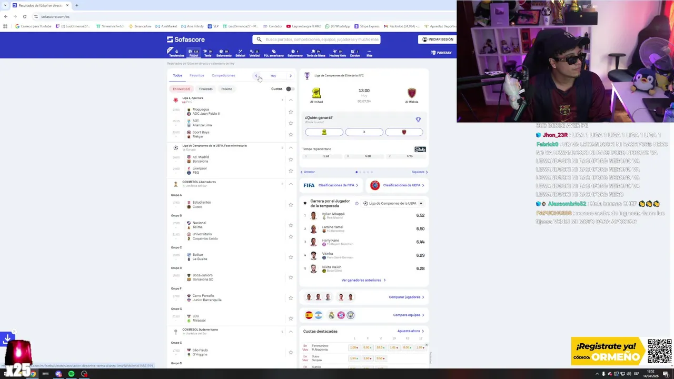Select the Fút. americano sport icon
This screenshot has height=379, width=674.
coord(274,53)
